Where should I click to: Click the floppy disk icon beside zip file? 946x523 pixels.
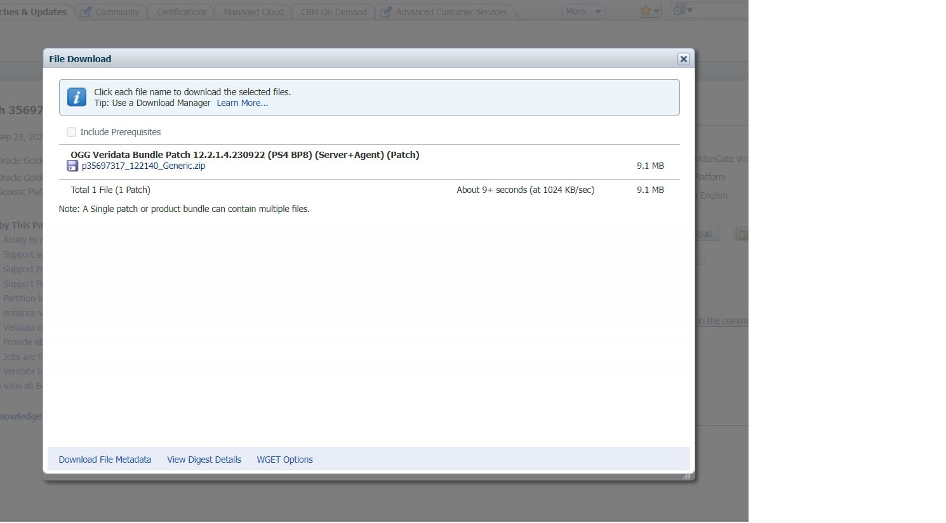click(x=72, y=166)
